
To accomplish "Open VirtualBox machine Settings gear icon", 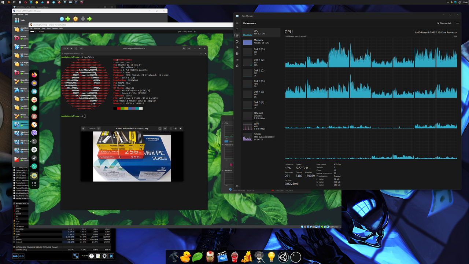I will click(x=75, y=19).
